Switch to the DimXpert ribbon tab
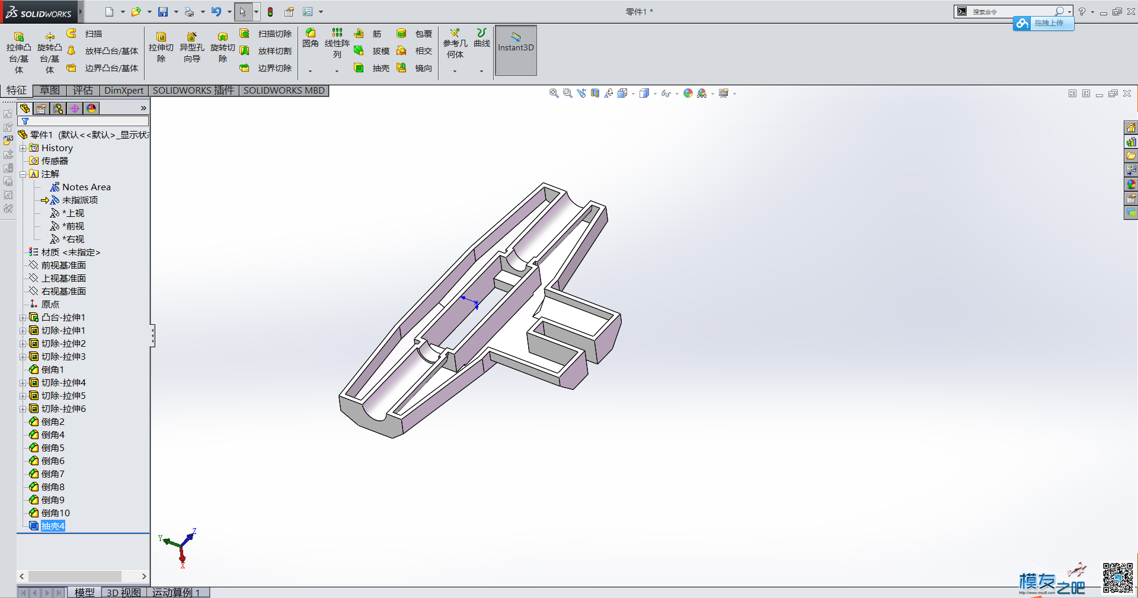Image resolution: width=1138 pixels, height=598 pixels. [x=124, y=90]
